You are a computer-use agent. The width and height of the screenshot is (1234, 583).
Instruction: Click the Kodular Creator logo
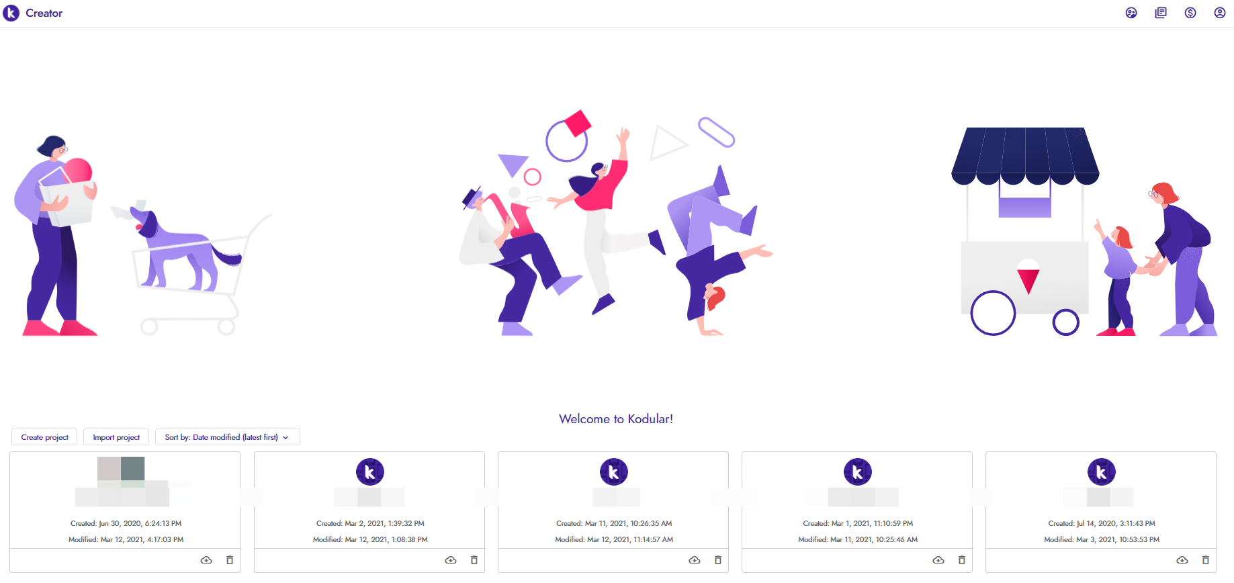tap(33, 13)
